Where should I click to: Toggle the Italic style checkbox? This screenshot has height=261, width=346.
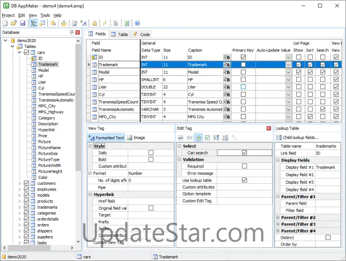tap(151, 153)
